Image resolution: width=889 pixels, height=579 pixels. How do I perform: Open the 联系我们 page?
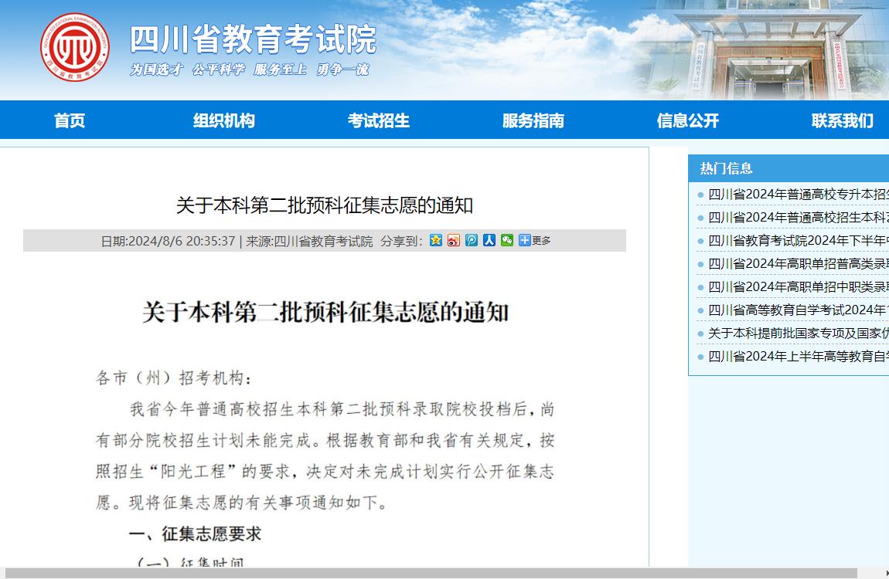[x=842, y=120]
